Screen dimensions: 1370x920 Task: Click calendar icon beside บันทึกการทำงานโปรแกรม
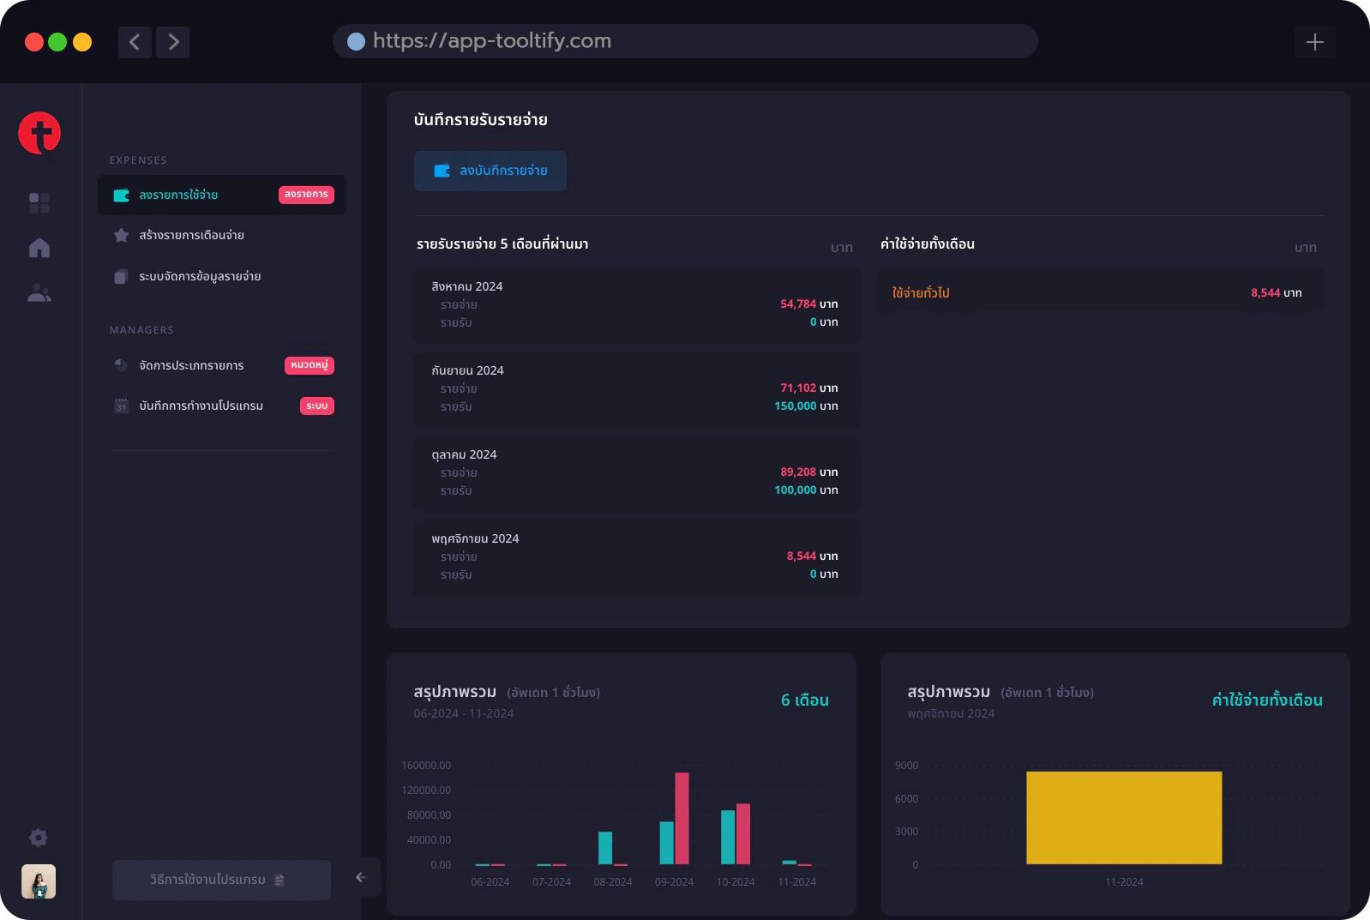point(121,406)
